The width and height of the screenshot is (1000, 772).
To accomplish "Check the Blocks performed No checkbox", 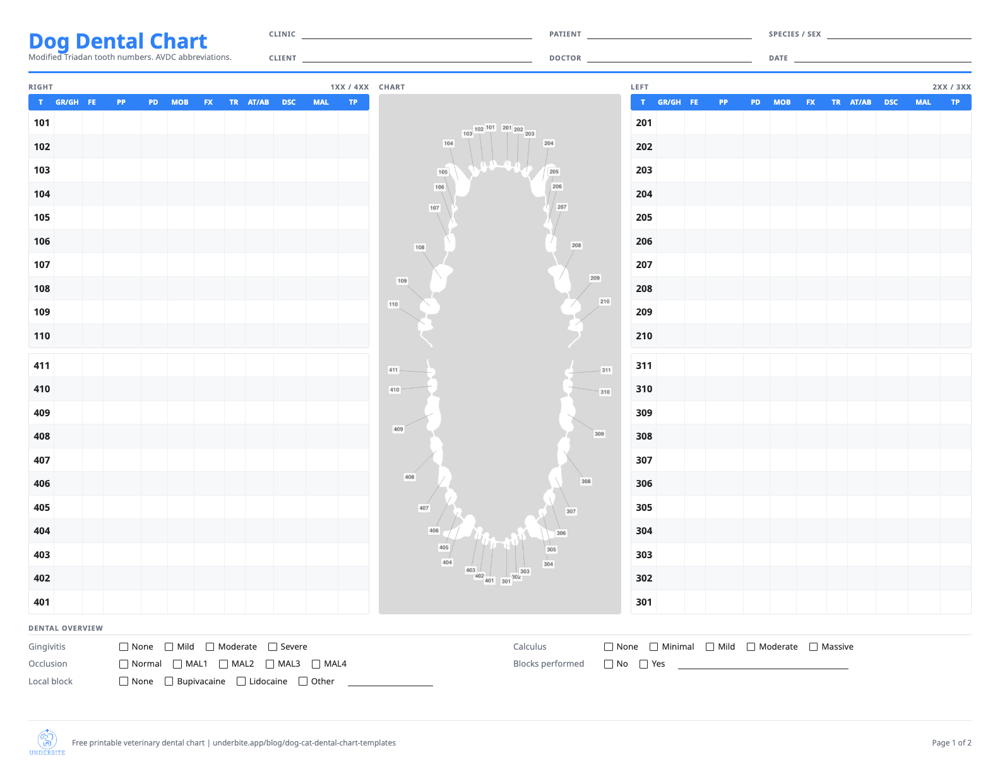I will [609, 664].
